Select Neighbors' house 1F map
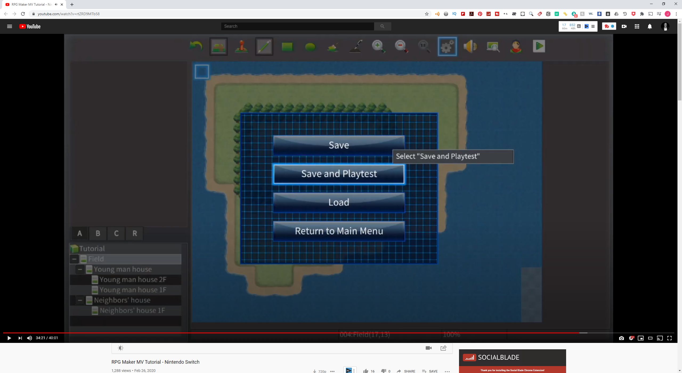Viewport: 682px width, 373px height. tap(125, 311)
